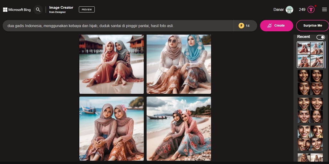Open the bottom-left image with blue boat
The height and width of the screenshot is (164, 329).
111,129
